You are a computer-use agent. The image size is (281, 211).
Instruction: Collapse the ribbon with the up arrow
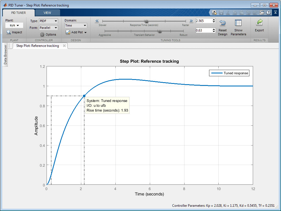pos(276,12)
